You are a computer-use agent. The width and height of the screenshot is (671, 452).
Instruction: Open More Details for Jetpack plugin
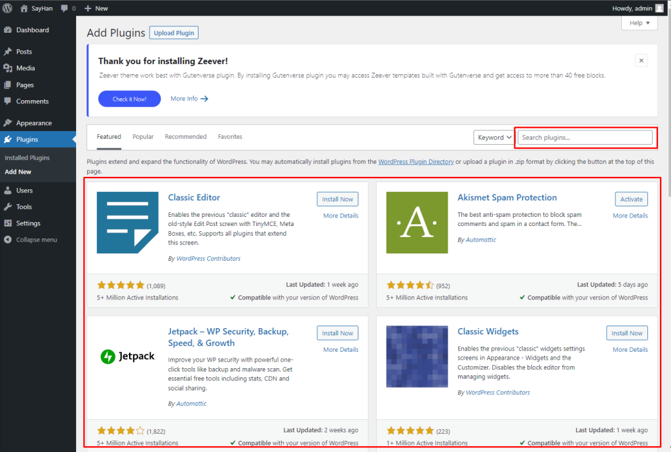[339, 349]
